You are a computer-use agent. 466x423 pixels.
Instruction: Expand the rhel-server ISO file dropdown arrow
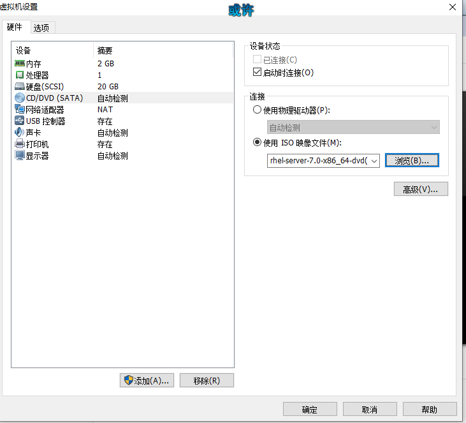374,161
